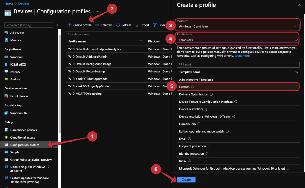Open Compliance policies in sidebar

(x=24, y=130)
